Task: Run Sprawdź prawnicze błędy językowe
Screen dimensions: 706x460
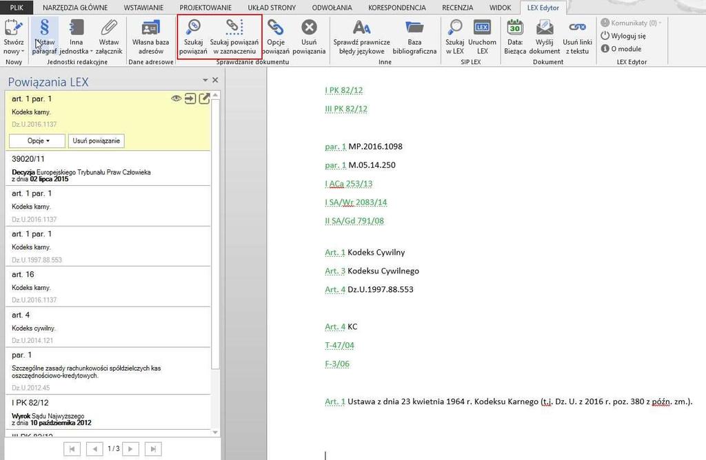Action: point(361,37)
